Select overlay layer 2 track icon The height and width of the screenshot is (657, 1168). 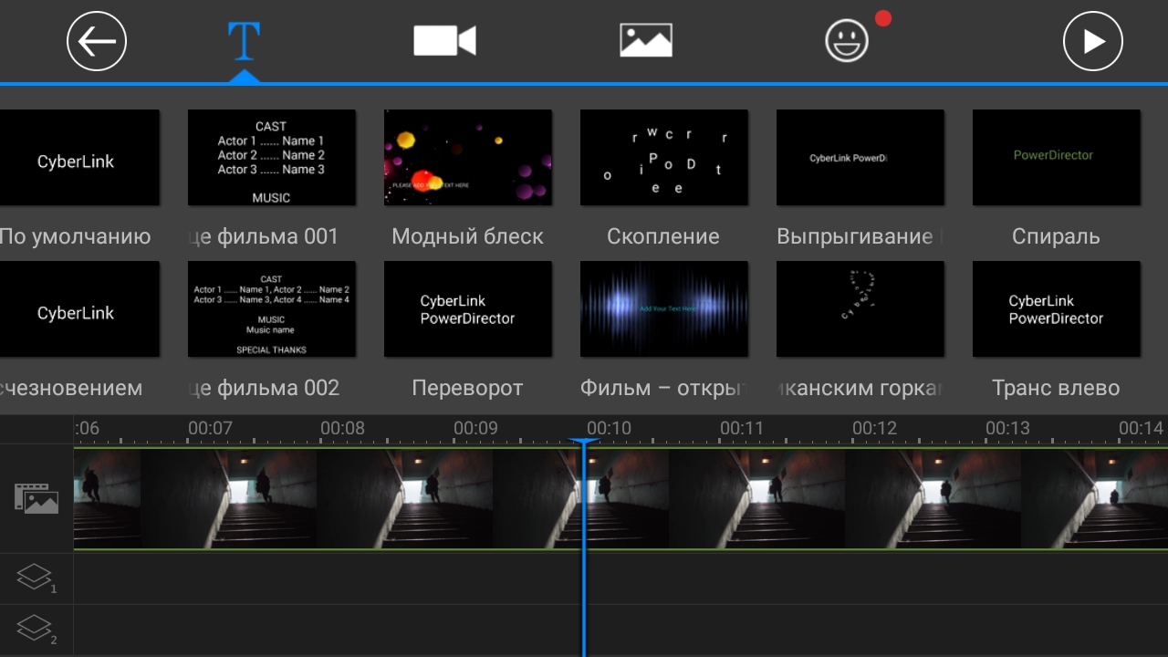click(36, 630)
